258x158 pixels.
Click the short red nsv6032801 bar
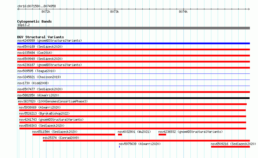tap(120, 135)
